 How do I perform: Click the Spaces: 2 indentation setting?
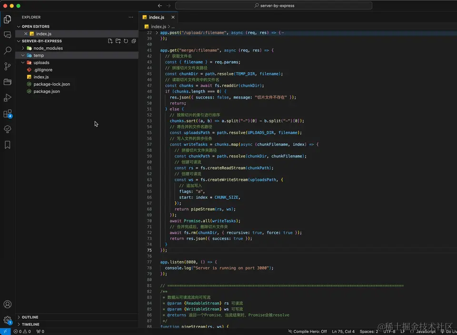369,332
